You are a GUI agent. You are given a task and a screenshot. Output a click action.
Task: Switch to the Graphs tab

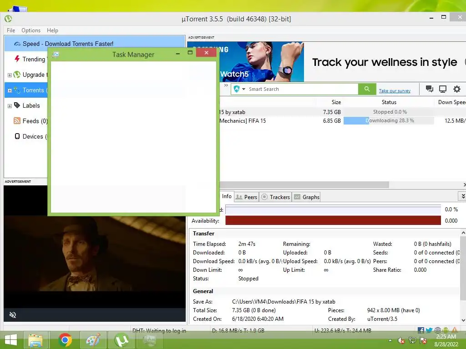307,197
